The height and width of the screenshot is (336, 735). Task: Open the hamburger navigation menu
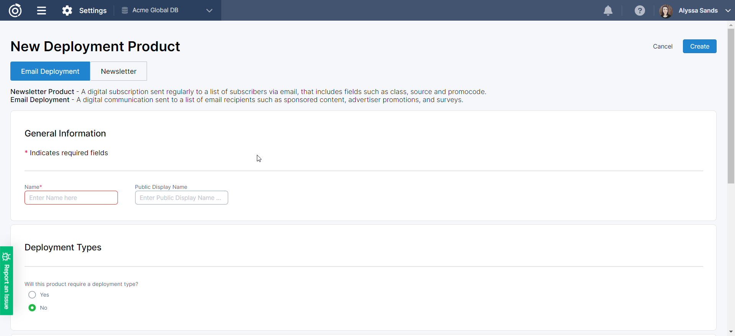[x=41, y=10]
